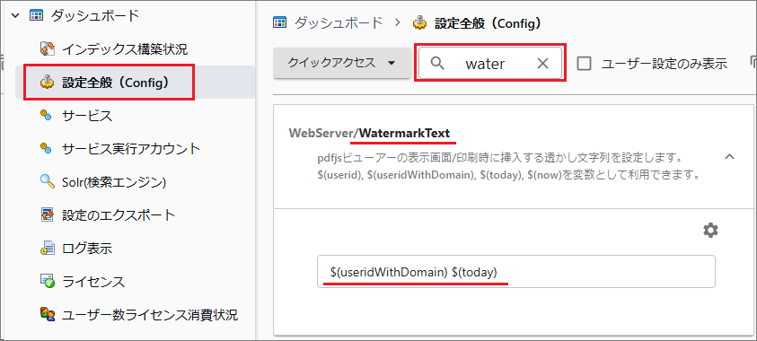Click the user license consumption icon
Image resolution: width=757 pixels, height=341 pixels.
tap(48, 315)
